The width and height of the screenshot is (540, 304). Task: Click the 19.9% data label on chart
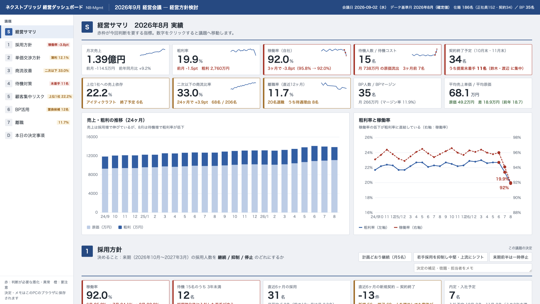click(502, 179)
